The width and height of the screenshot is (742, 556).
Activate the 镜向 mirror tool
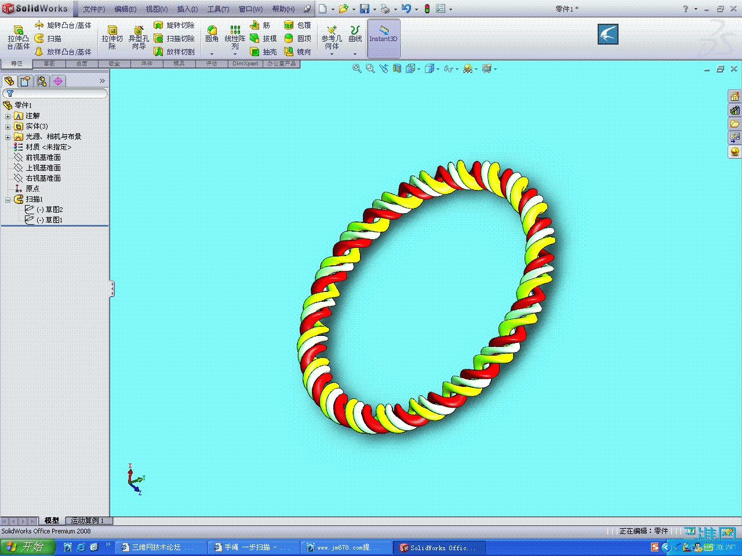[x=297, y=52]
